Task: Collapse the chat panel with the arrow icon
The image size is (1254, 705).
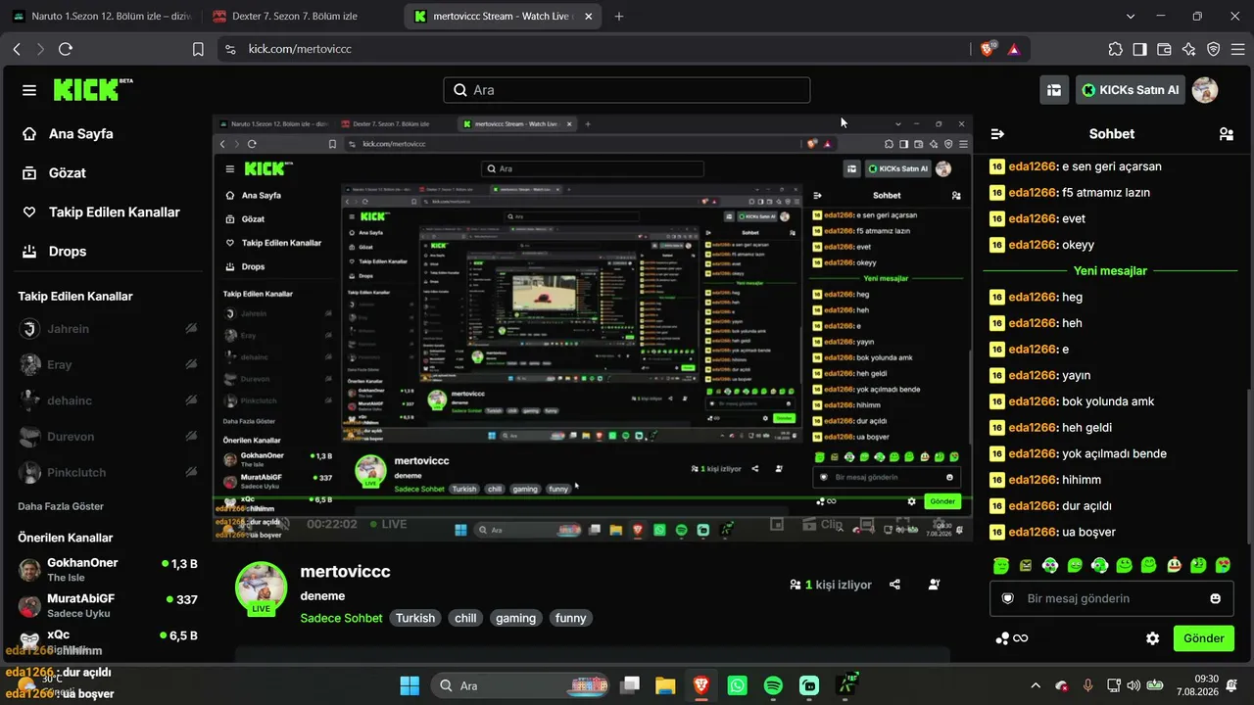Action: [997, 134]
